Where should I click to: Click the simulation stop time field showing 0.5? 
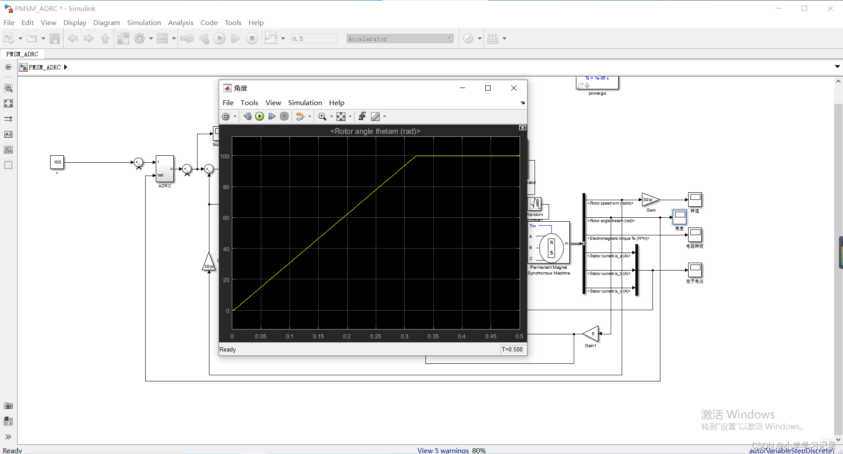coord(313,38)
